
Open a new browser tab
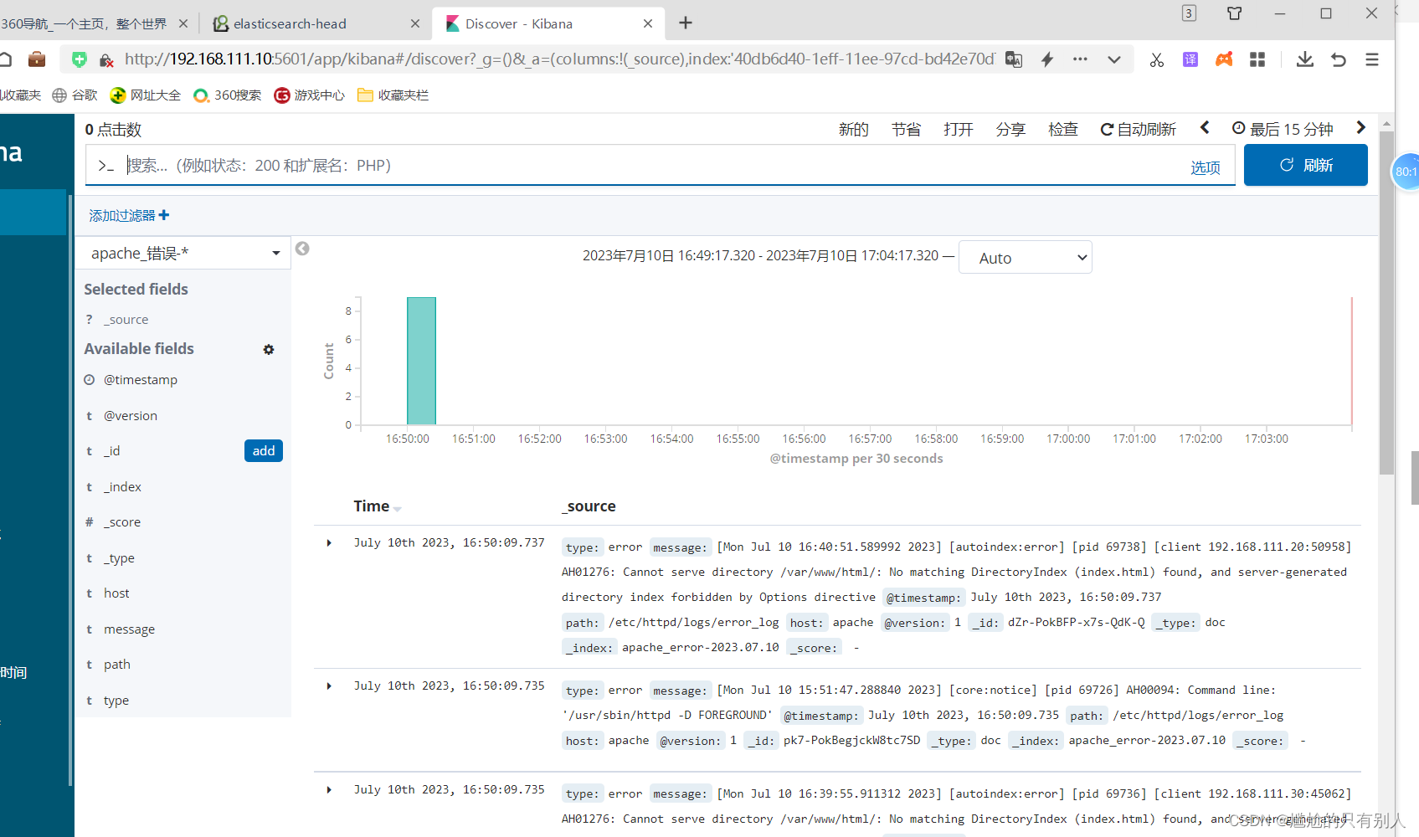pos(686,23)
